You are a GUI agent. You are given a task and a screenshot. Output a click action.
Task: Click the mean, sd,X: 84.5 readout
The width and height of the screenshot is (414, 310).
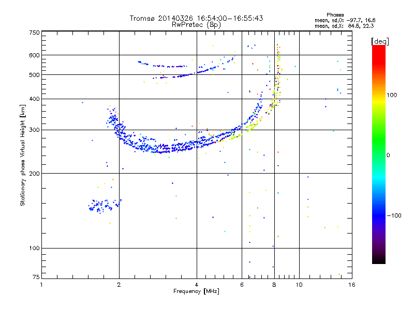tap(344, 26)
